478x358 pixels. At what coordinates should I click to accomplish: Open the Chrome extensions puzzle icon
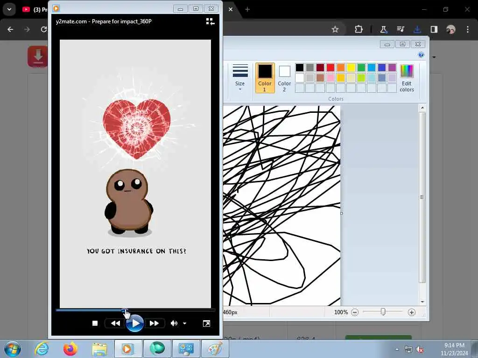(x=359, y=29)
